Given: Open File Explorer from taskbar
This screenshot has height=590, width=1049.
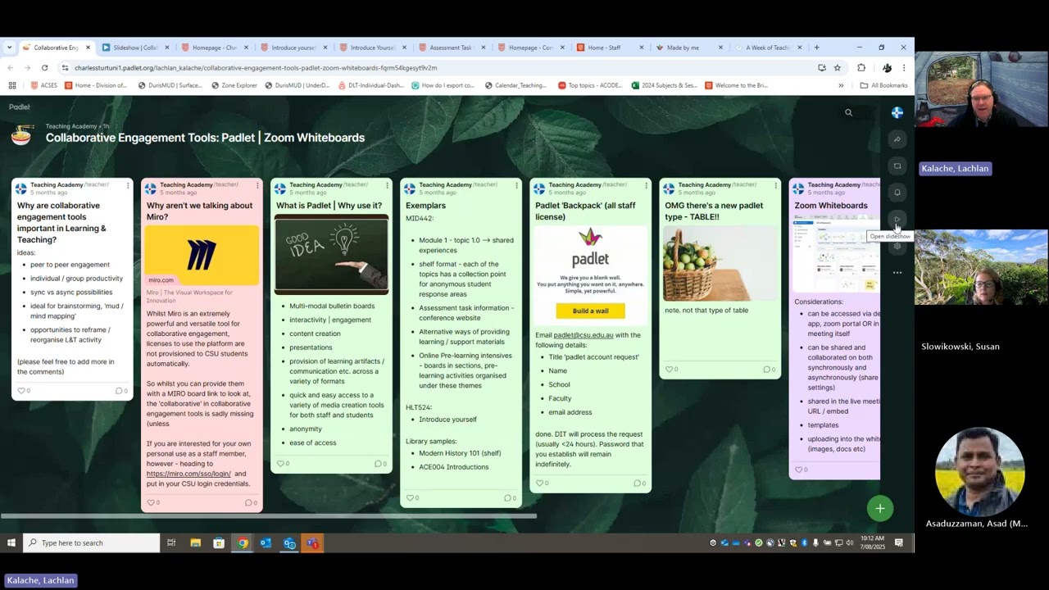Looking at the screenshot, I should (x=195, y=542).
